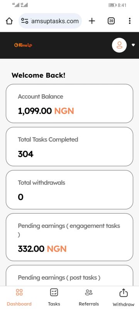The height and width of the screenshot is (309, 139).
Task: Tap Pending earnings post tasks card
Action: (69, 275)
